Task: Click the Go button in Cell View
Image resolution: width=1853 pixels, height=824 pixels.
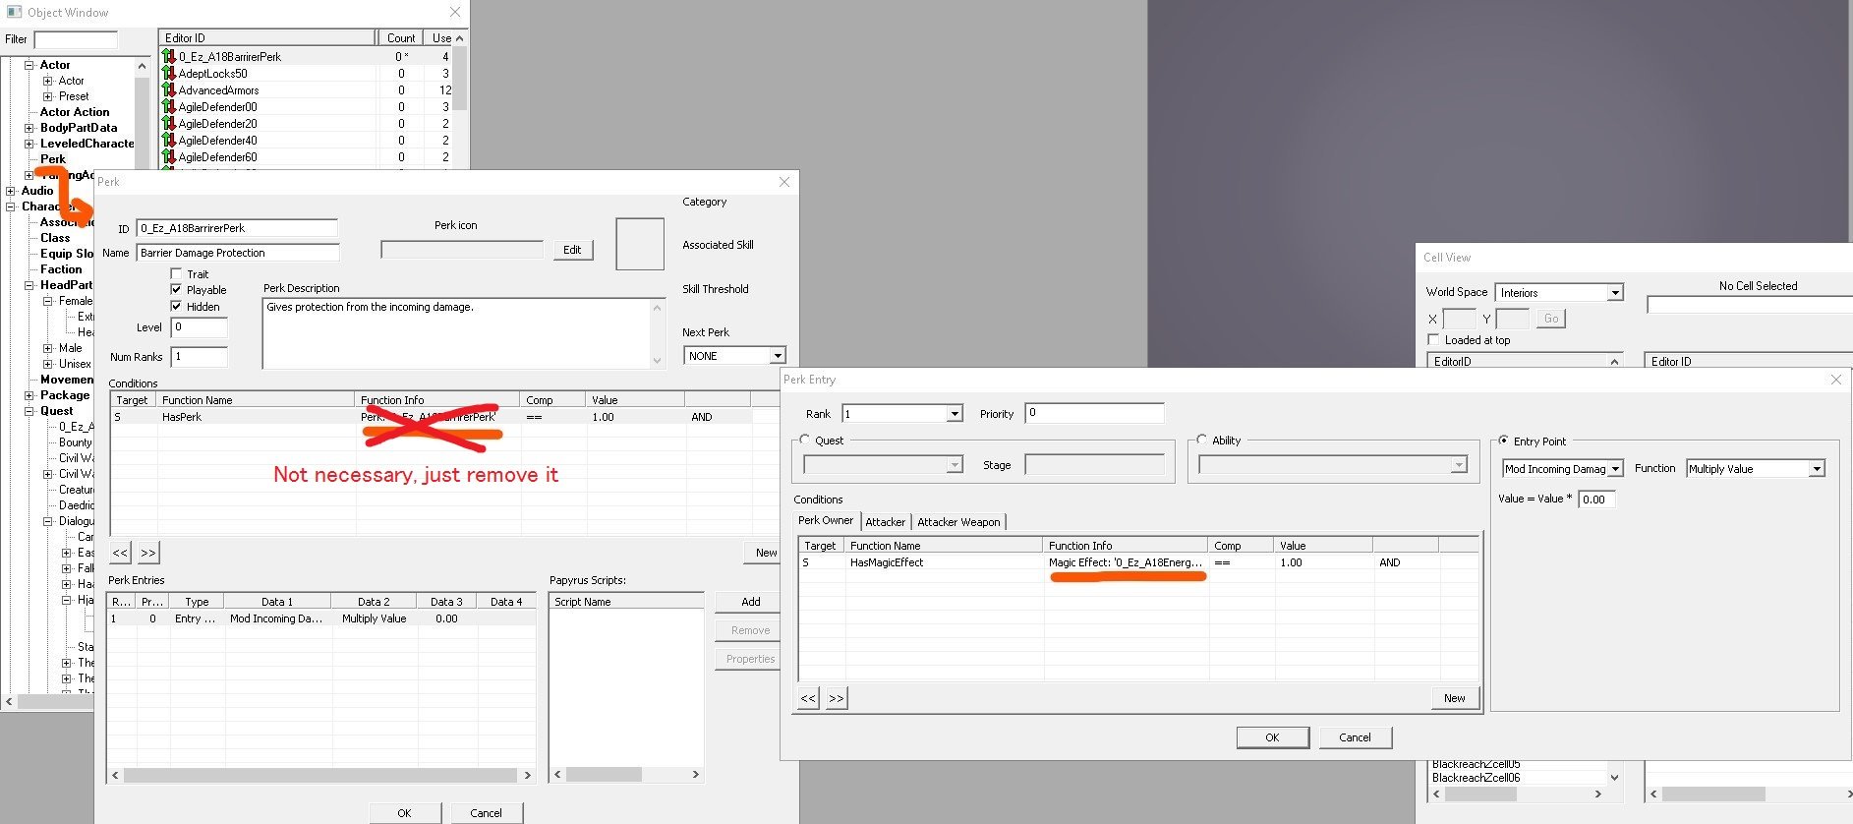Action: tap(1550, 319)
